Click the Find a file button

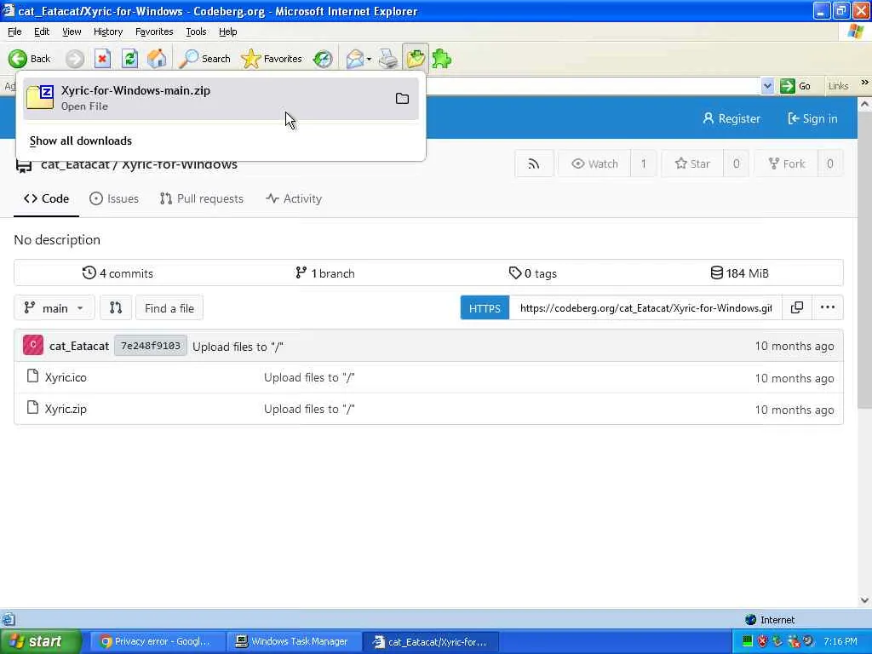tap(169, 308)
